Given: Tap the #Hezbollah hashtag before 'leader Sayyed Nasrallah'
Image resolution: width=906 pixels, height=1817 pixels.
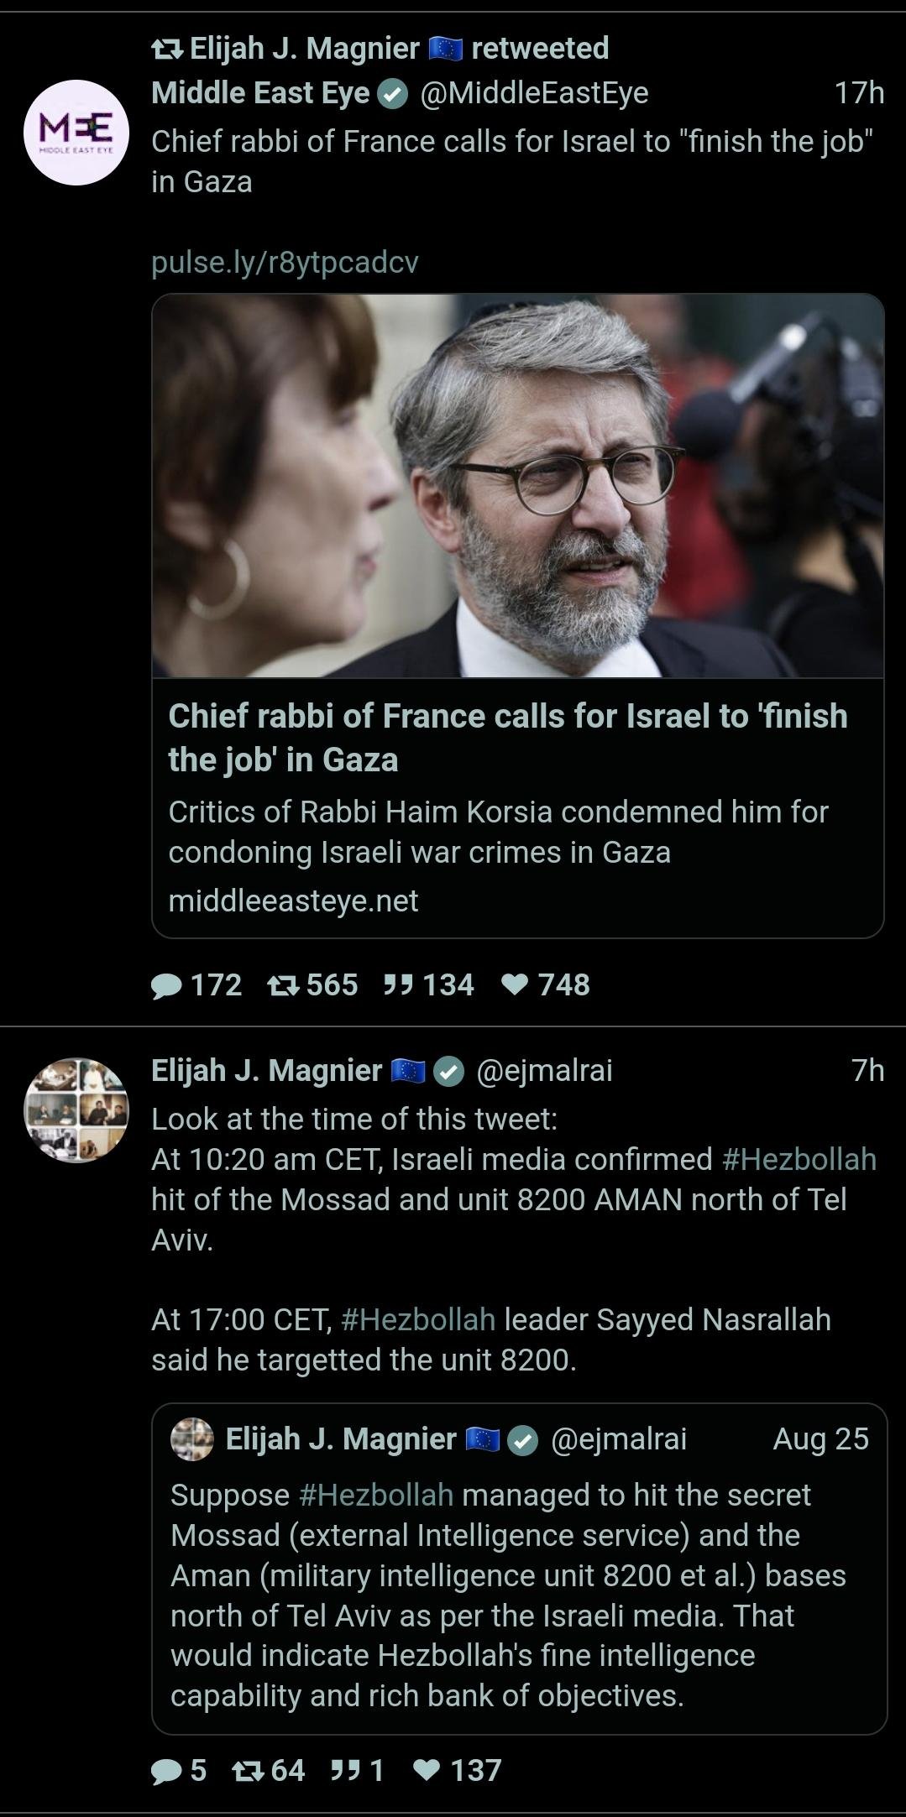Looking at the screenshot, I should point(418,1319).
